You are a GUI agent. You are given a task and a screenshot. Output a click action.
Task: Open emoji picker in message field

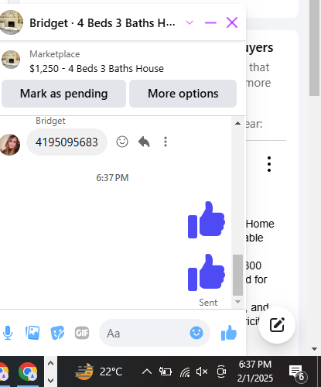point(196,333)
